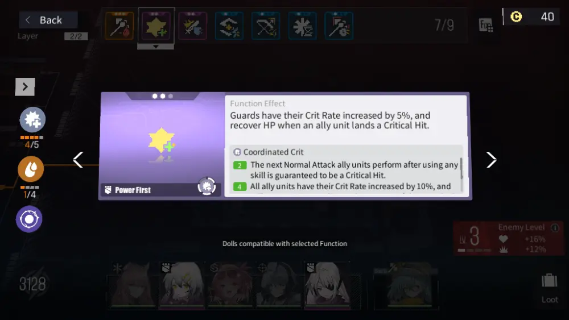Select the yellow star function icon in top row
Viewport: 569px width, 320px height.
tap(156, 26)
